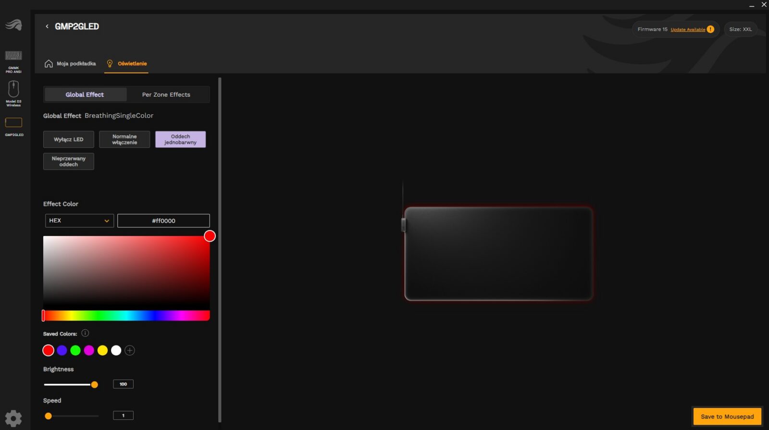Switch to Global Effect mode
This screenshot has width=769, height=430.
click(x=85, y=95)
